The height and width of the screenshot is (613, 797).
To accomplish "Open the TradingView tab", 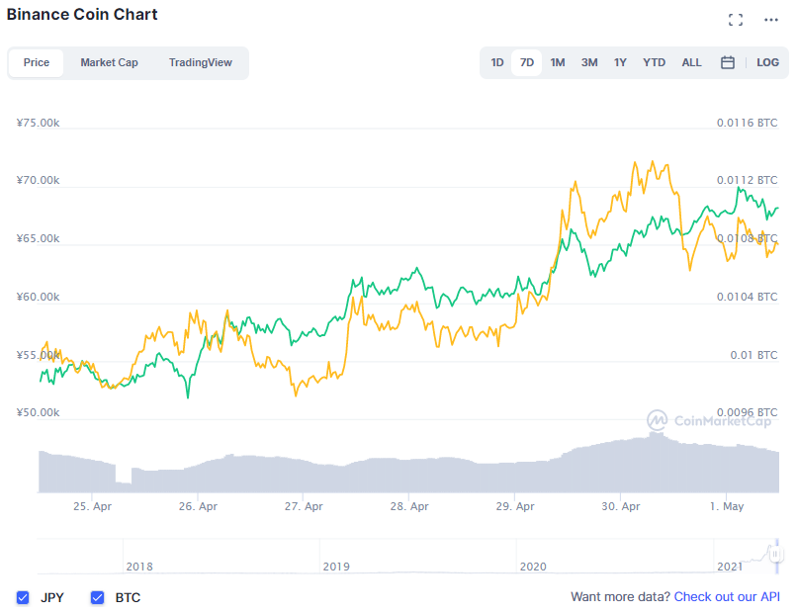I will pos(201,62).
